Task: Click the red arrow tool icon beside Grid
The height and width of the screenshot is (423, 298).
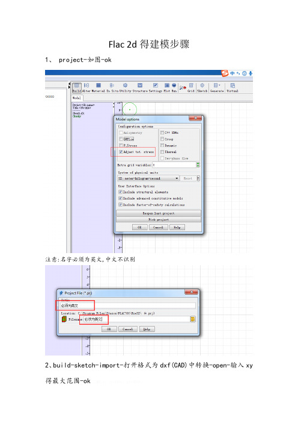Action: 183,88
